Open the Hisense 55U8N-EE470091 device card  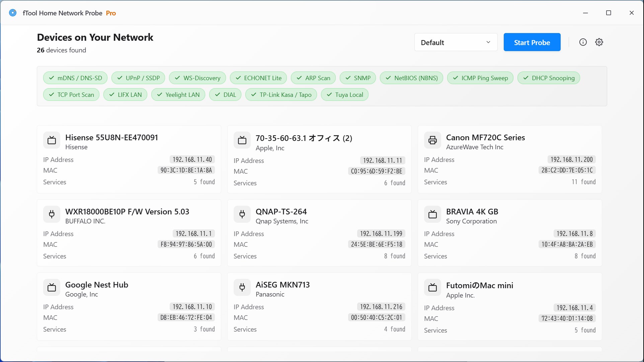129,159
